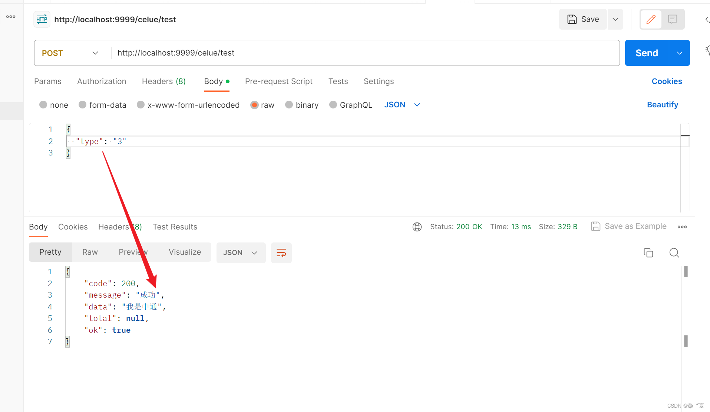Copy the response body
The height and width of the screenshot is (412, 710).
[648, 253]
